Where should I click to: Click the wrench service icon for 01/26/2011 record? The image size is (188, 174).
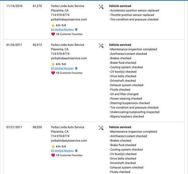(x=101, y=46)
